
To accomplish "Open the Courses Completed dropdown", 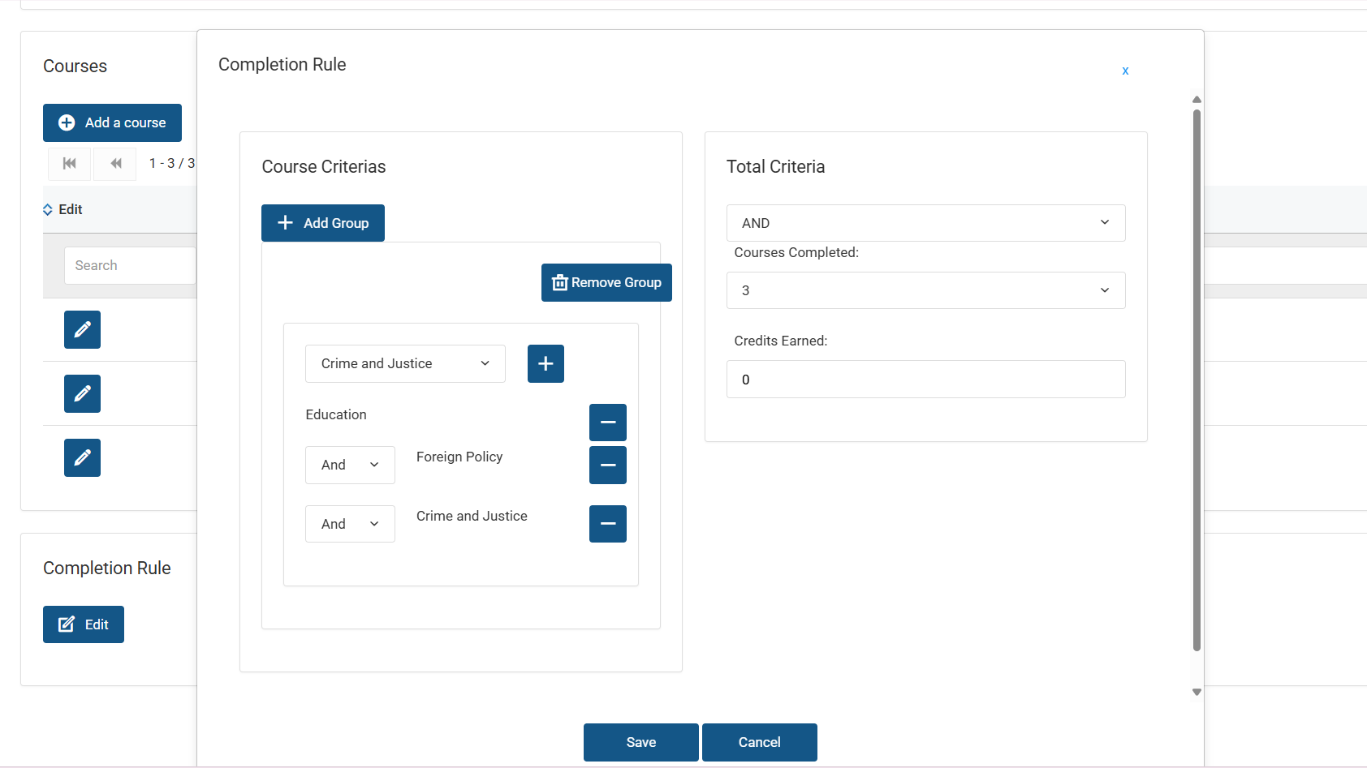I will click(925, 290).
